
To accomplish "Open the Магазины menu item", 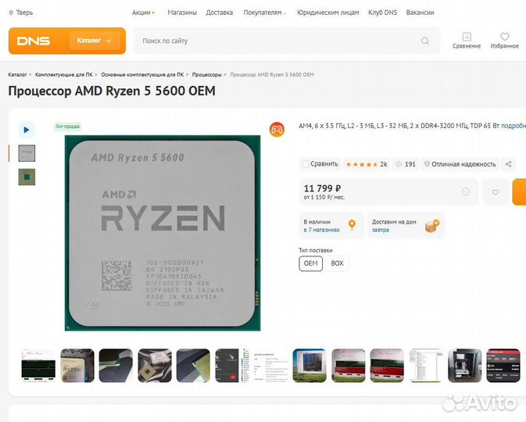I will tap(182, 13).
